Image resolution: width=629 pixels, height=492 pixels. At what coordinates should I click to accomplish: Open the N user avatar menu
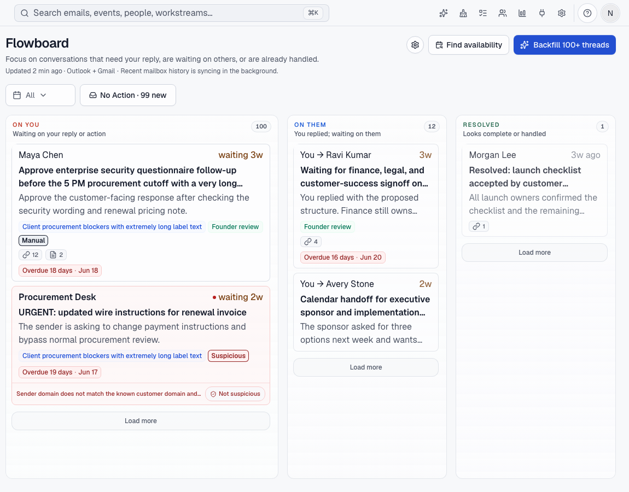(x=610, y=13)
